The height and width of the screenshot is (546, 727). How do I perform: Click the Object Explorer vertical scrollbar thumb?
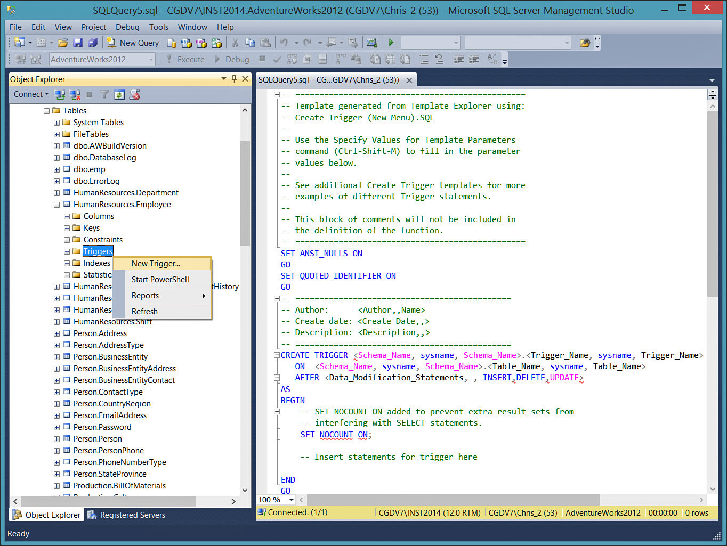click(245, 193)
